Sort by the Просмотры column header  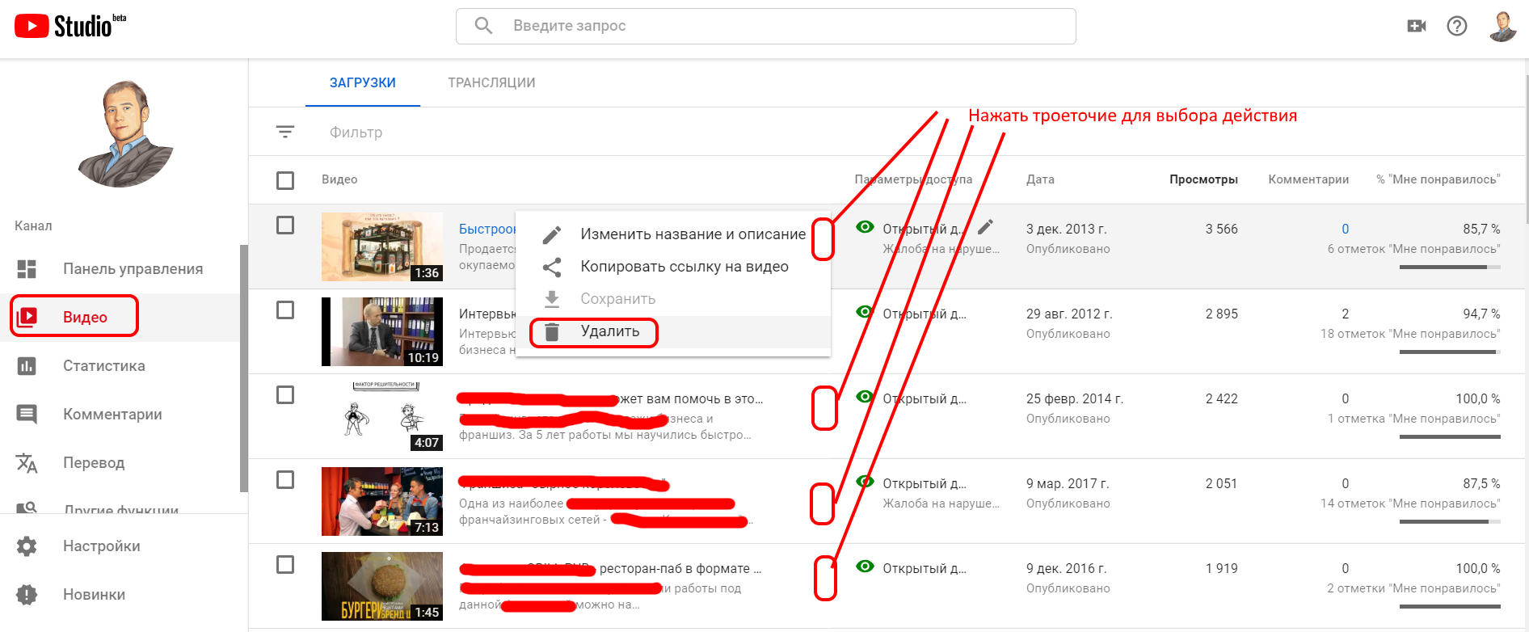(x=1203, y=179)
